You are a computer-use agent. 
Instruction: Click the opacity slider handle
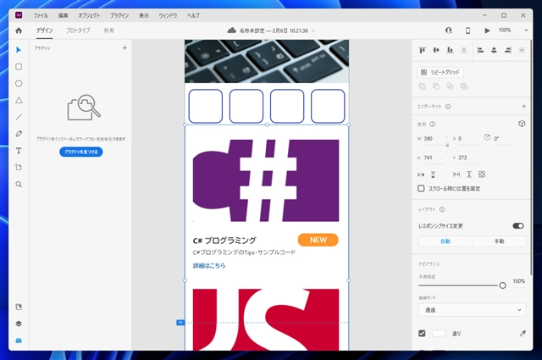pyautogui.click(x=502, y=285)
